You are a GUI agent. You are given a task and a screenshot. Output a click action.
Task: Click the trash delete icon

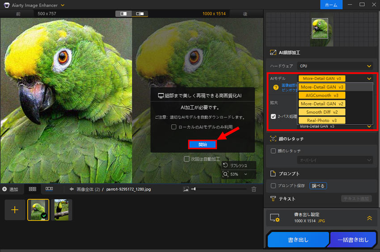click(254, 189)
